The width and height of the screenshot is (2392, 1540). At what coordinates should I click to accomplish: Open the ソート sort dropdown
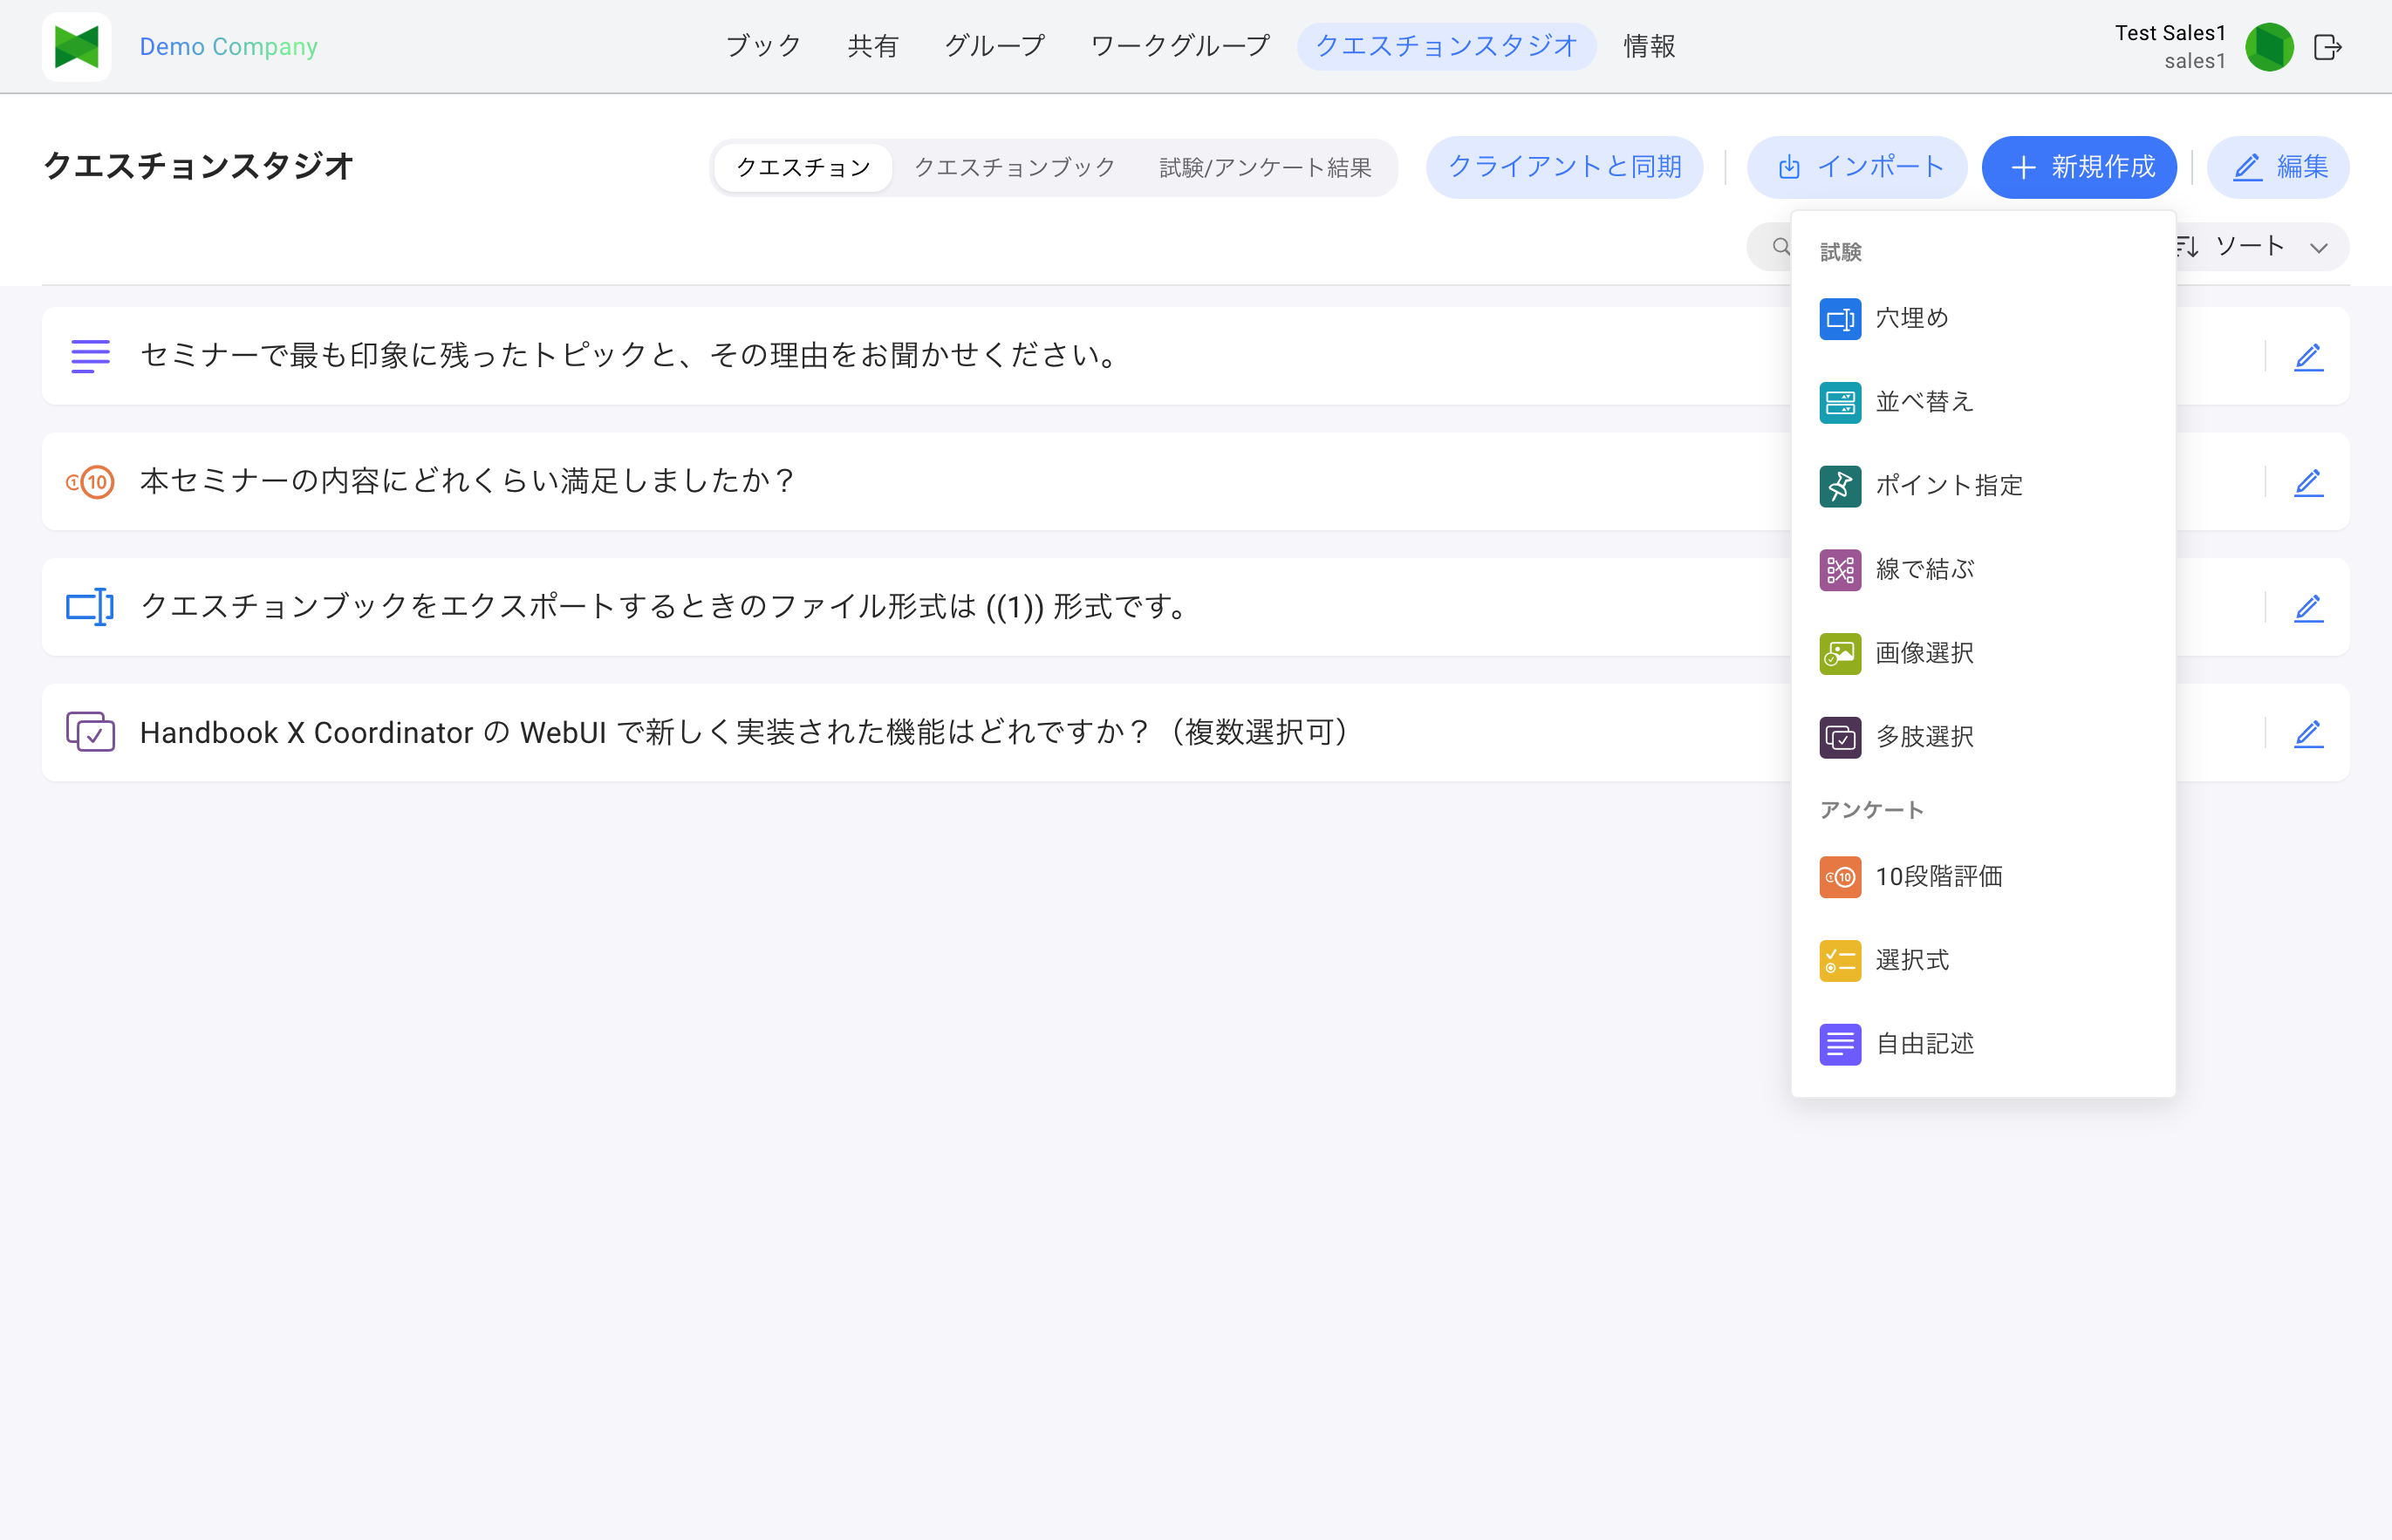pyautogui.click(x=2261, y=247)
